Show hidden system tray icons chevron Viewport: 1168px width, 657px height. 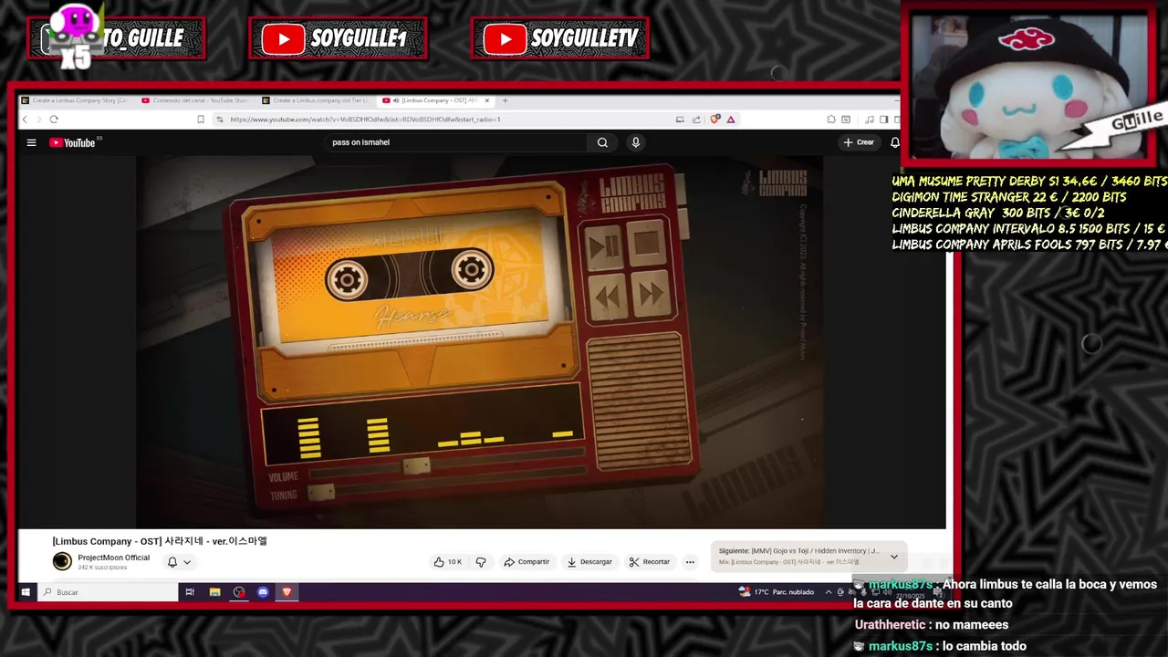pyautogui.click(x=829, y=592)
